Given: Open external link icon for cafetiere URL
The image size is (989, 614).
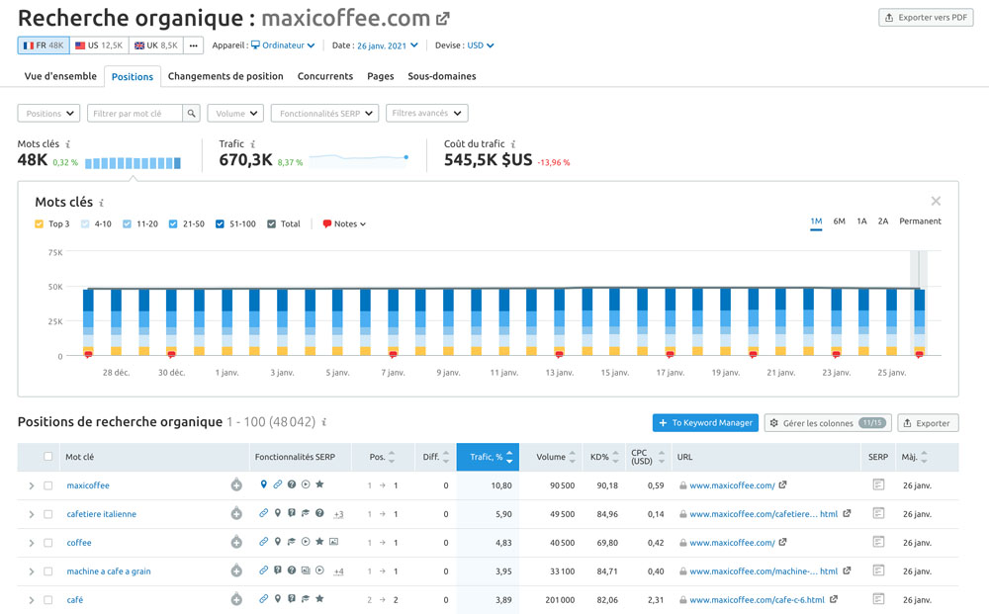Looking at the screenshot, I should click(848, 513).
